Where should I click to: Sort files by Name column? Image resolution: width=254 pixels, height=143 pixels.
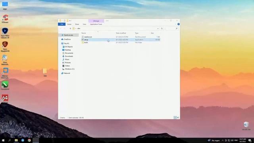84,33
